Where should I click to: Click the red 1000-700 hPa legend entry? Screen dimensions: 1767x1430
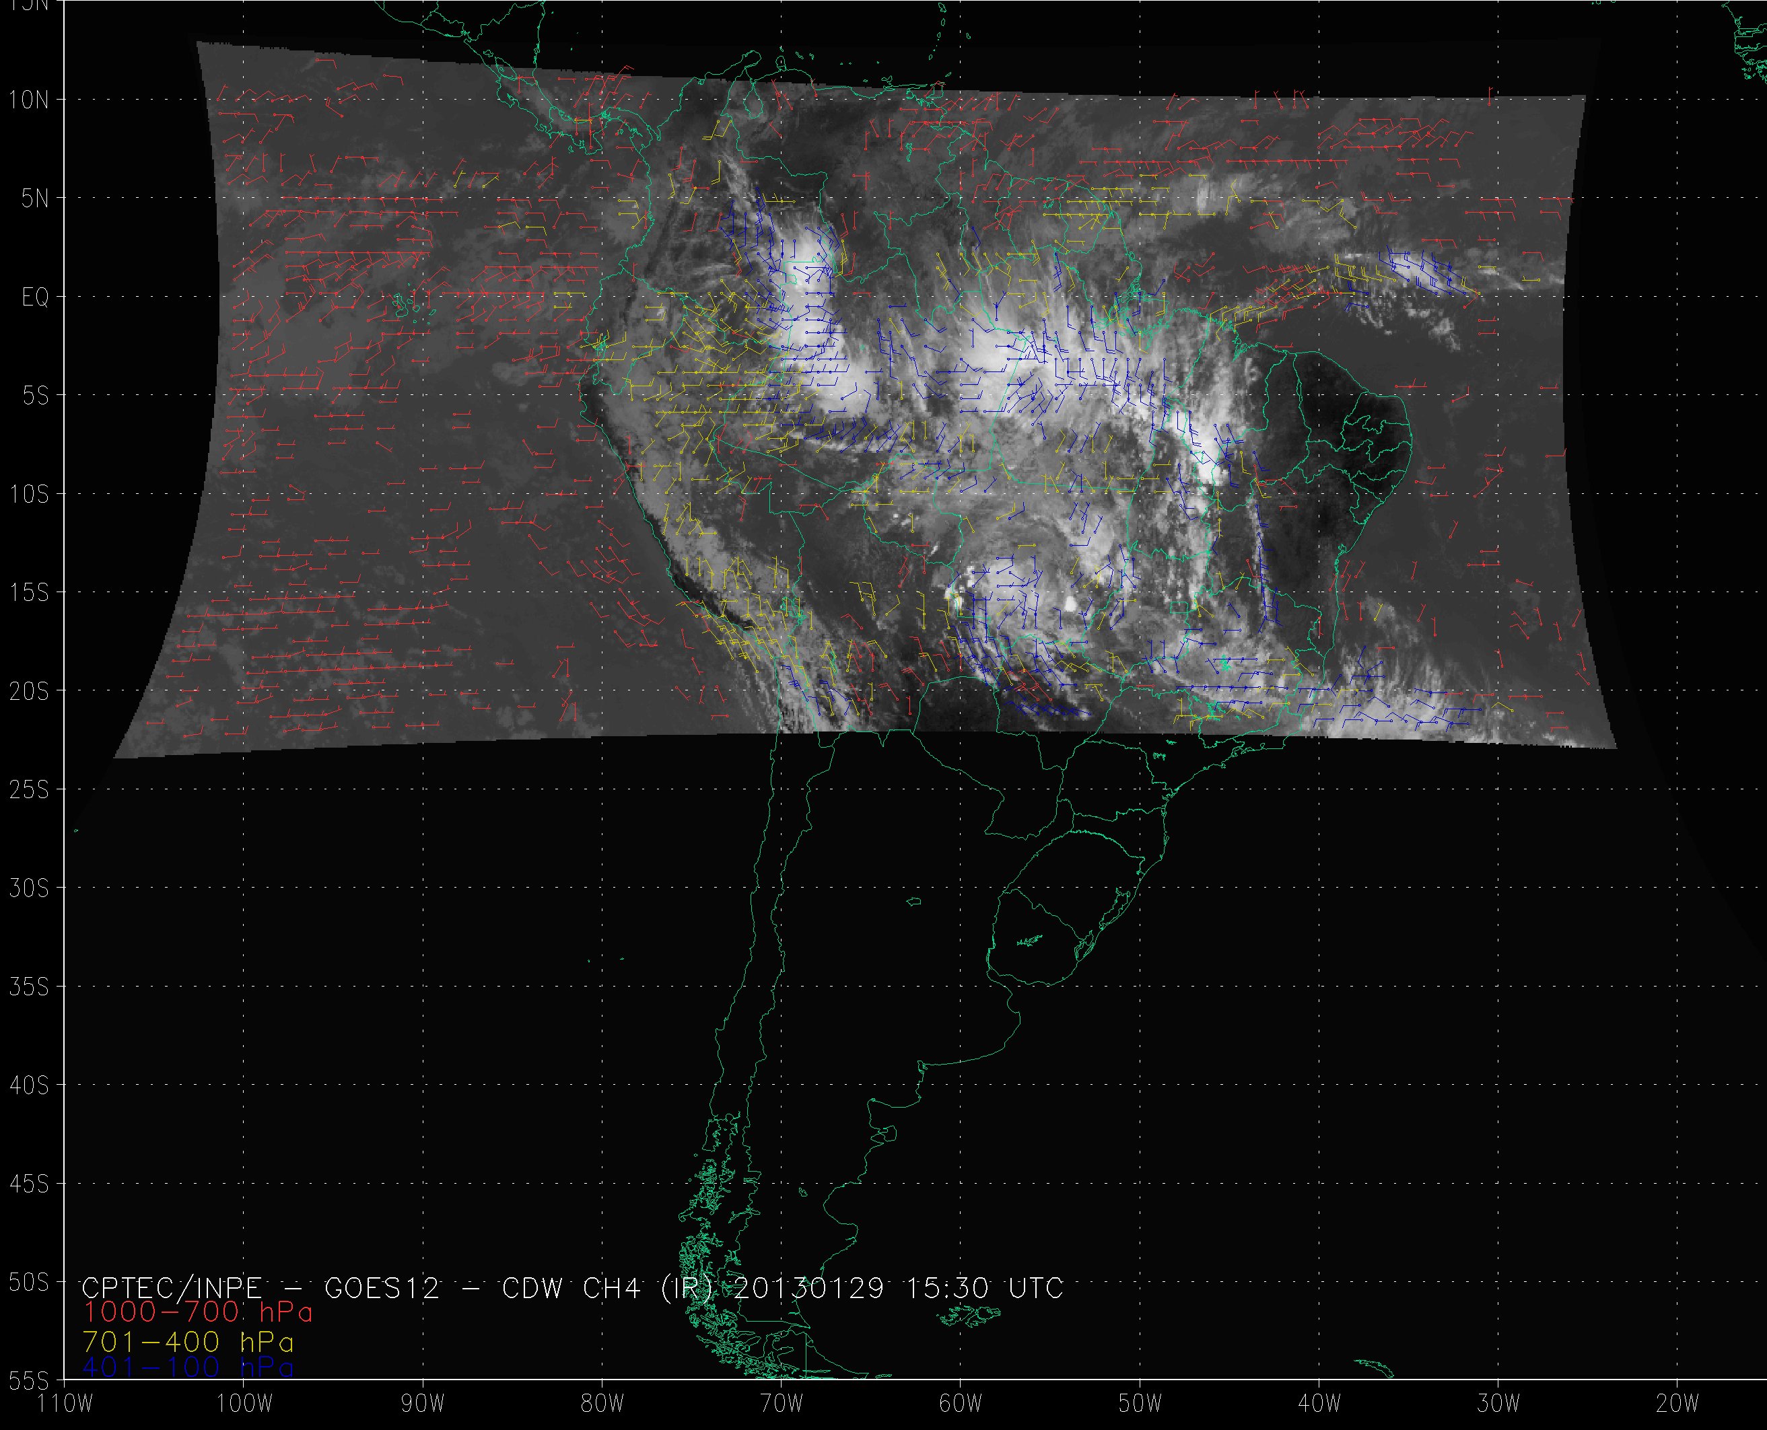tap(197, 1312)
